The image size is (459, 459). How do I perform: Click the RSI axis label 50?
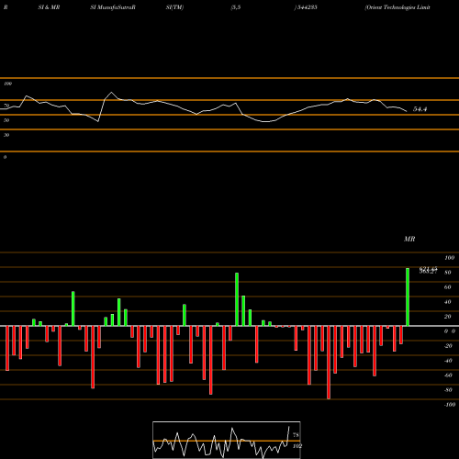[6, 120]
